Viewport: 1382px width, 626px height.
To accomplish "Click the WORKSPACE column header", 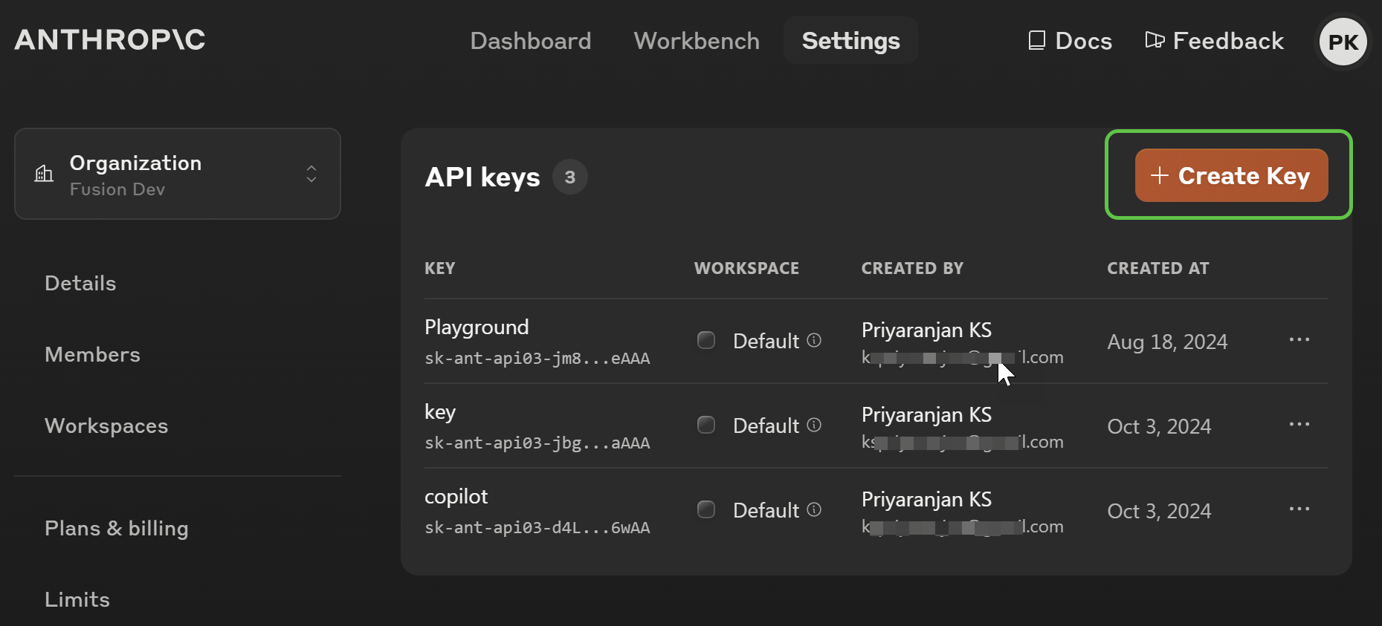I will click(746, 268).
